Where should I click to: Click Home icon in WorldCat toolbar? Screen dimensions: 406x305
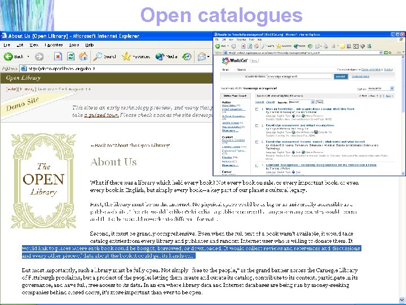click(x=257, y=46)
